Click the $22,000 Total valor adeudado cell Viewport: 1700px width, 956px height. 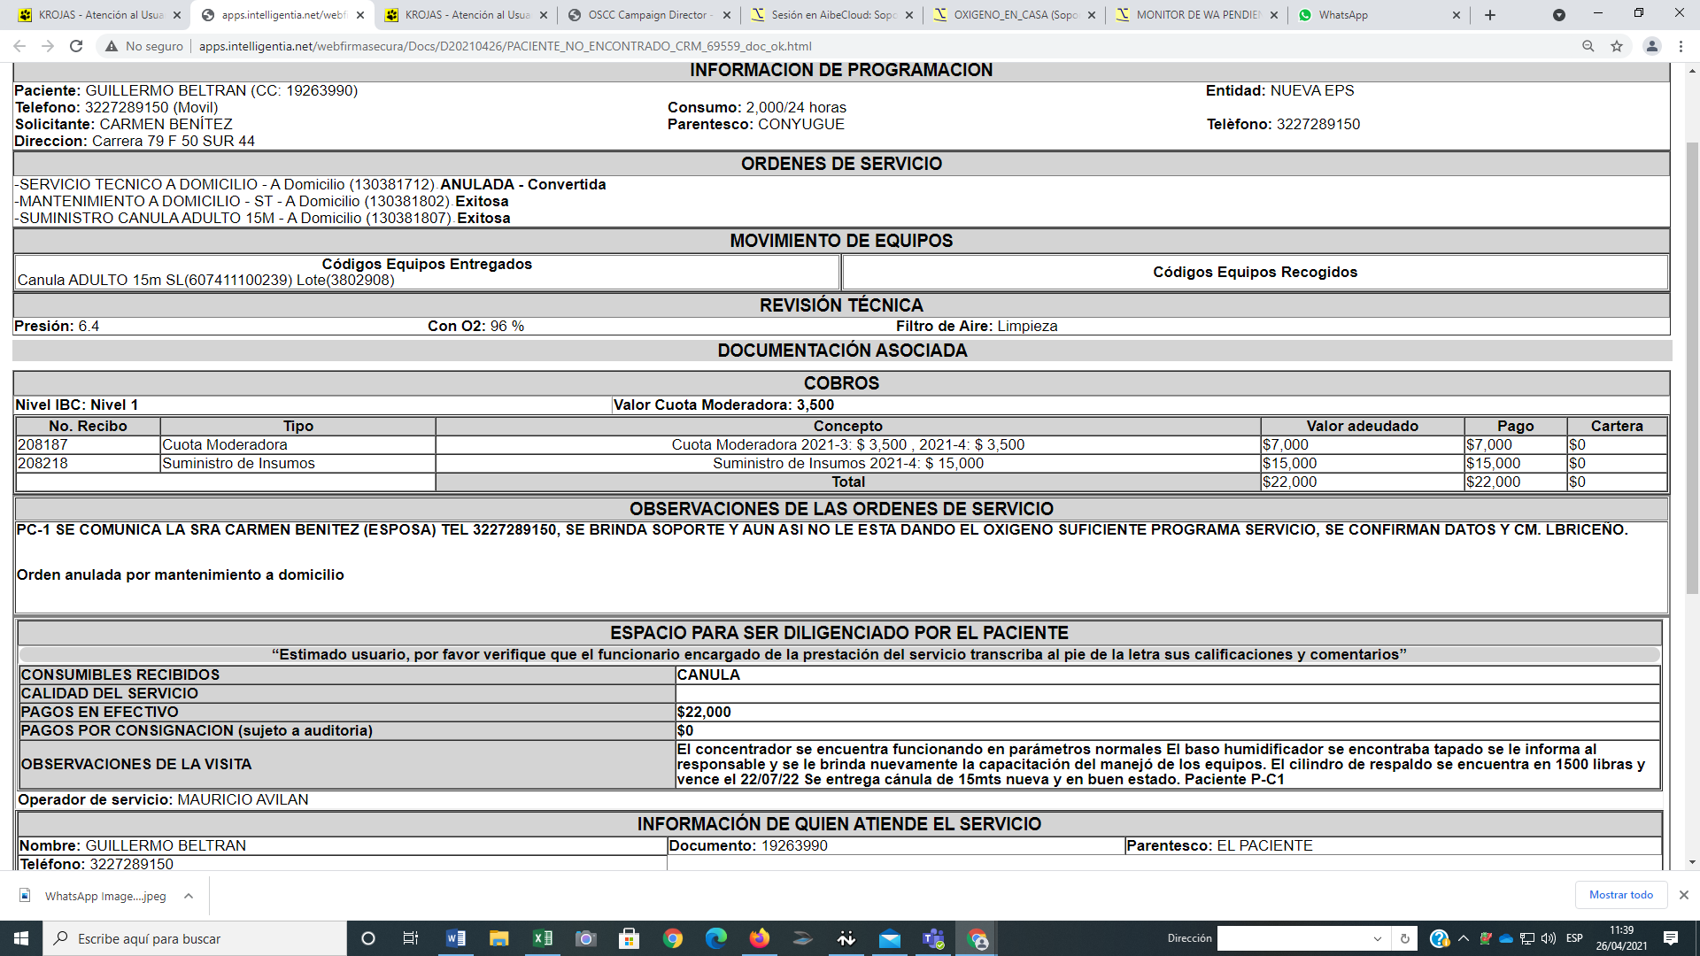coord(1362,482)
